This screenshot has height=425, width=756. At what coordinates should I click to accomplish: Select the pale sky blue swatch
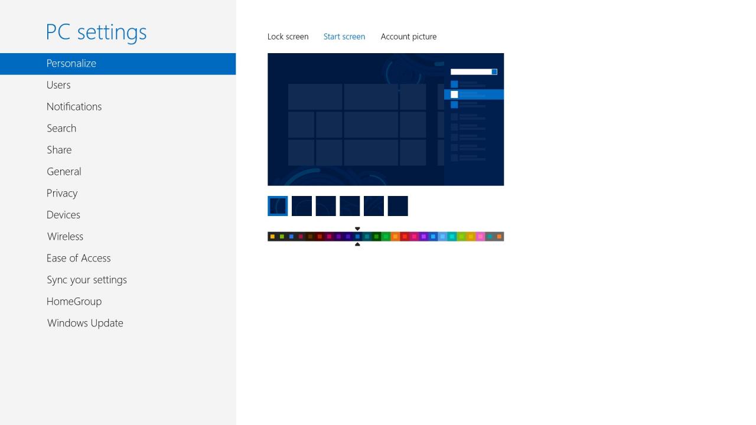click(x=442, y=237)
